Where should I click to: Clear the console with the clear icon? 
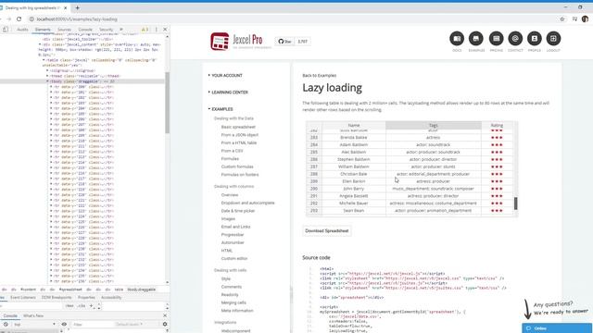click(6, 325)
